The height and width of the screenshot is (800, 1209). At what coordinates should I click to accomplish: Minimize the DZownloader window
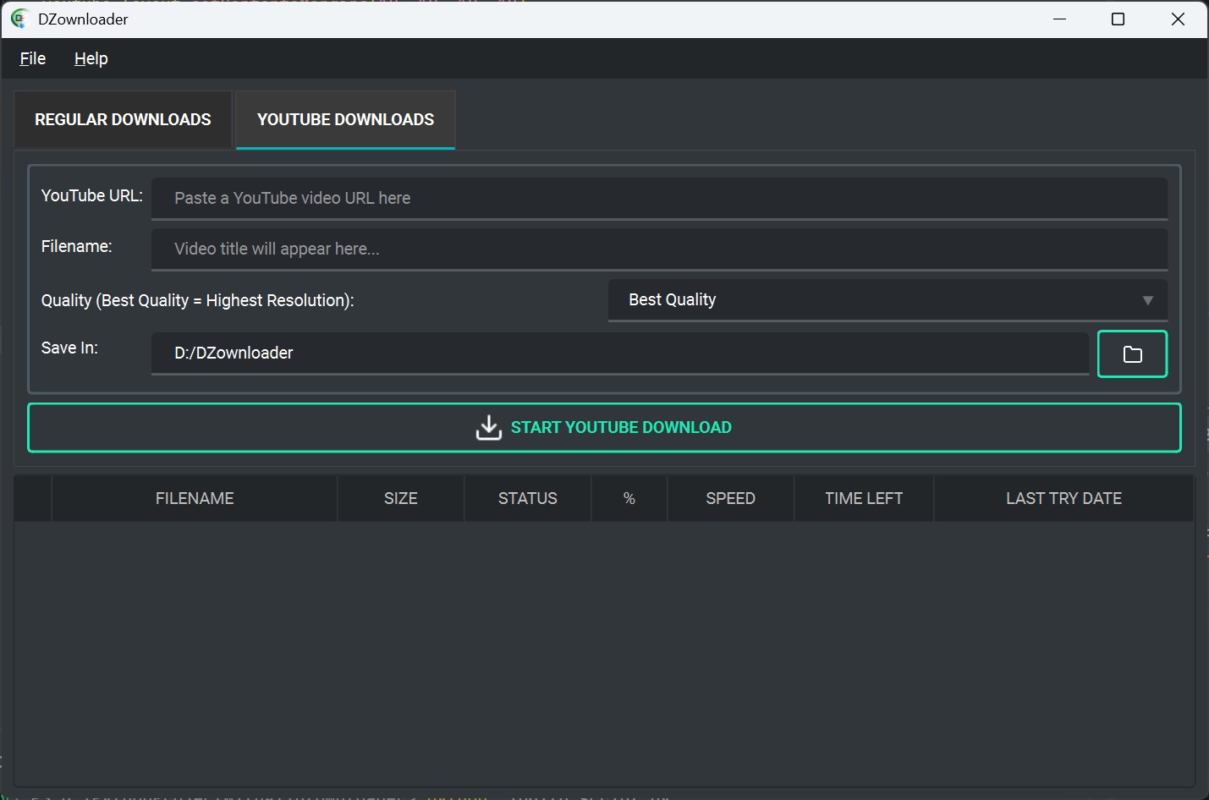(1059, 19)
